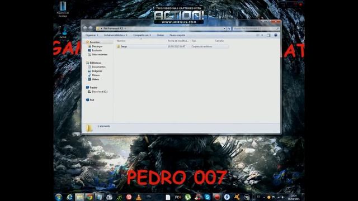The height and width of the screenshot is (201, 358).
Task: Open volume control in tray
Action: click(x=283, y=197)
